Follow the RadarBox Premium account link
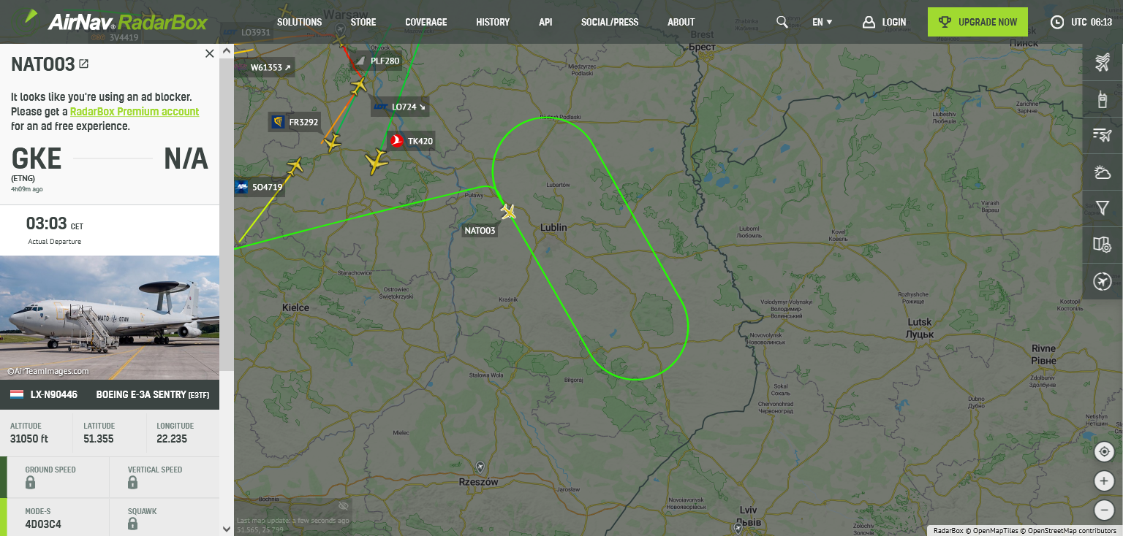Screen dimensions: 1123x536 click(135, 112)
